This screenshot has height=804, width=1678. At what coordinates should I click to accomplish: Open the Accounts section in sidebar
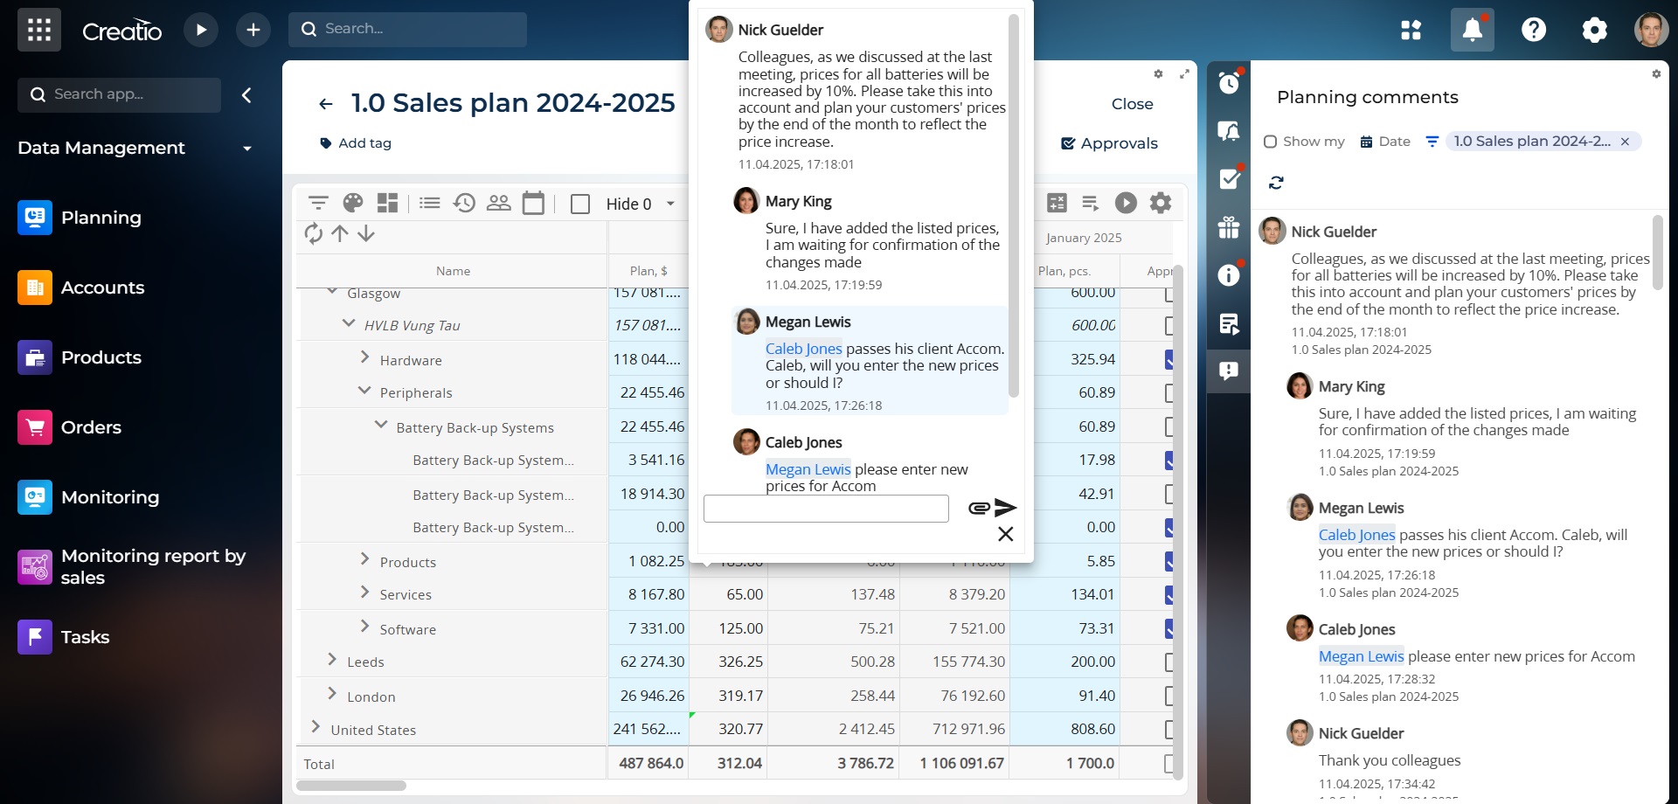coord(81,288)
